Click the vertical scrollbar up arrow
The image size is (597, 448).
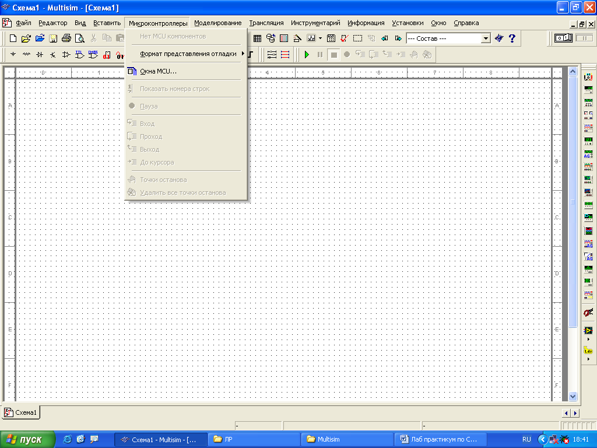(x=573, y=71)
